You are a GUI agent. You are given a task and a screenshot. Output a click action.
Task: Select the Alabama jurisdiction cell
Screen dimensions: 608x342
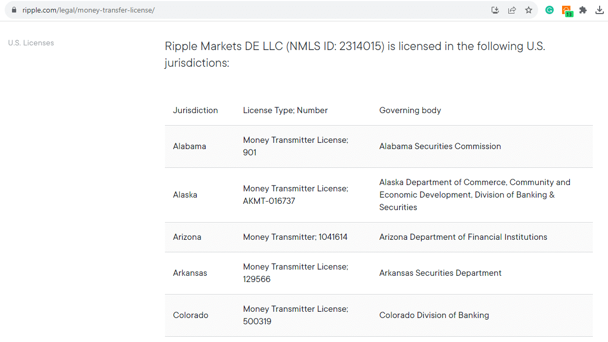(x=189, y=146)
